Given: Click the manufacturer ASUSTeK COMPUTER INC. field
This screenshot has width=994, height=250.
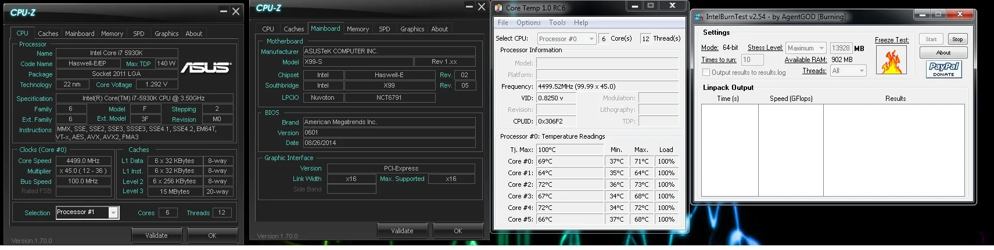Looking at the screenshot, I should (389, 51).
